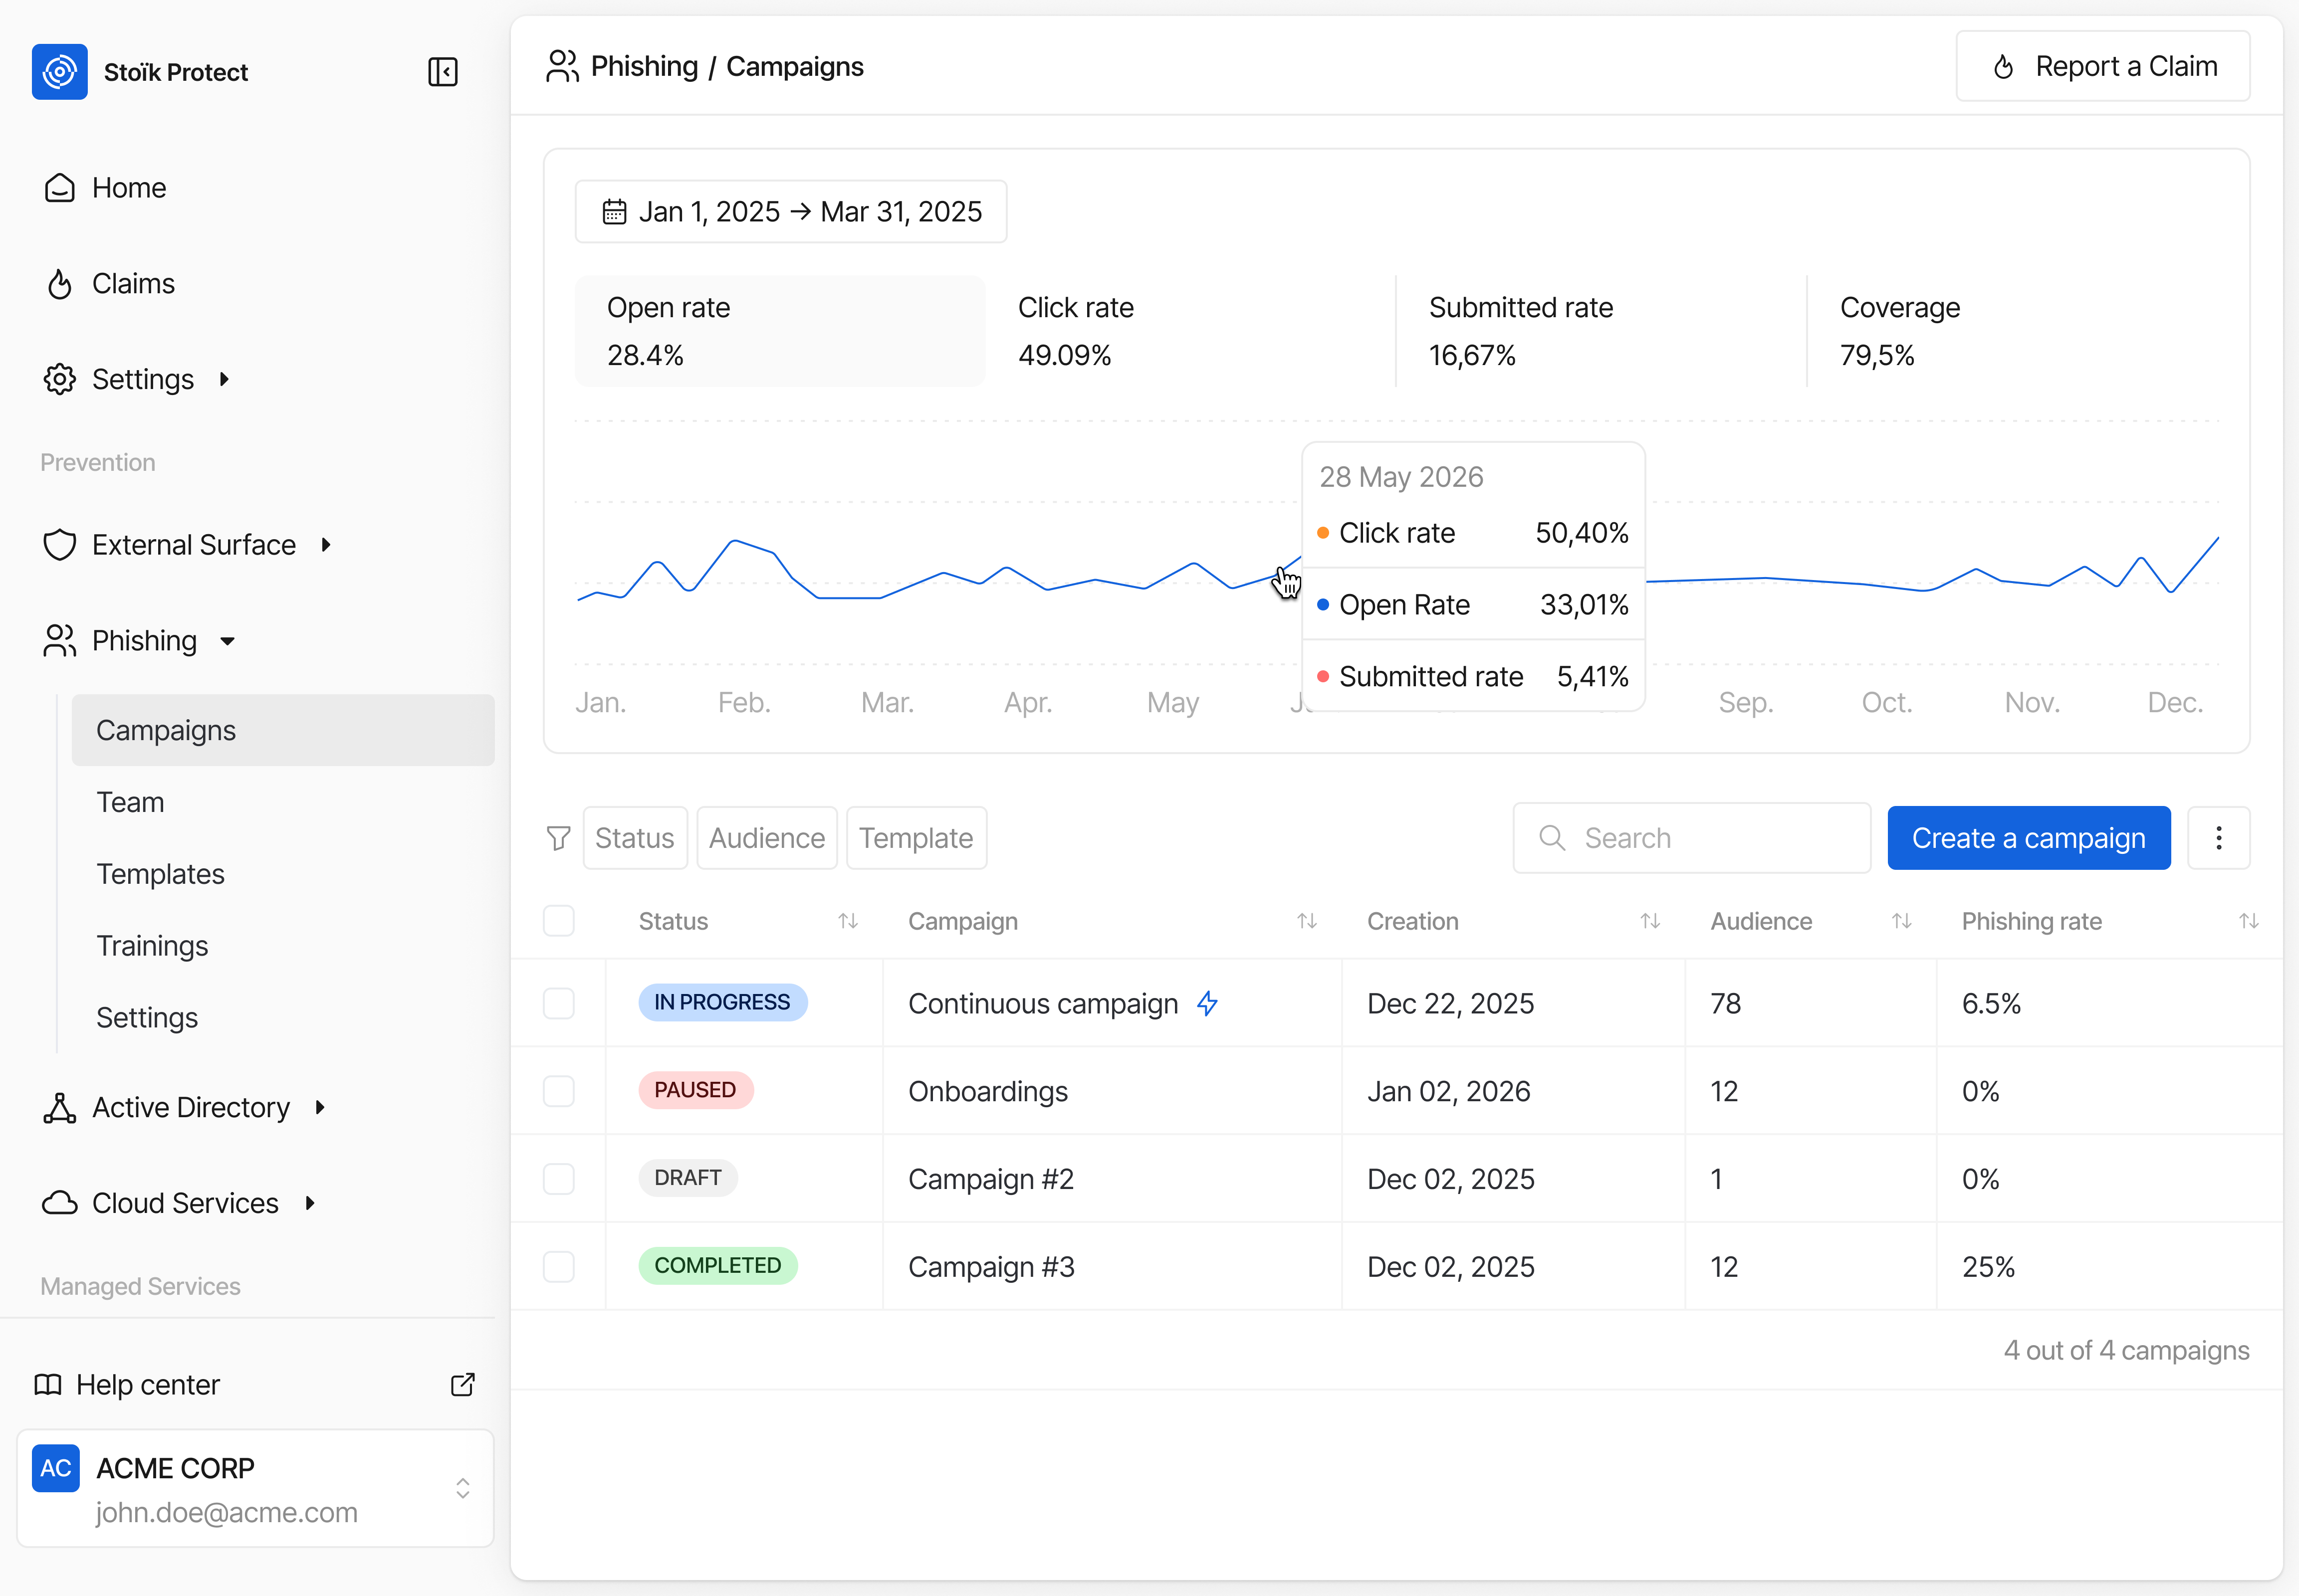This screenshot has width=2299, height=1596.
Task: Click the filter funnel icon
Action: coord(558,838)
